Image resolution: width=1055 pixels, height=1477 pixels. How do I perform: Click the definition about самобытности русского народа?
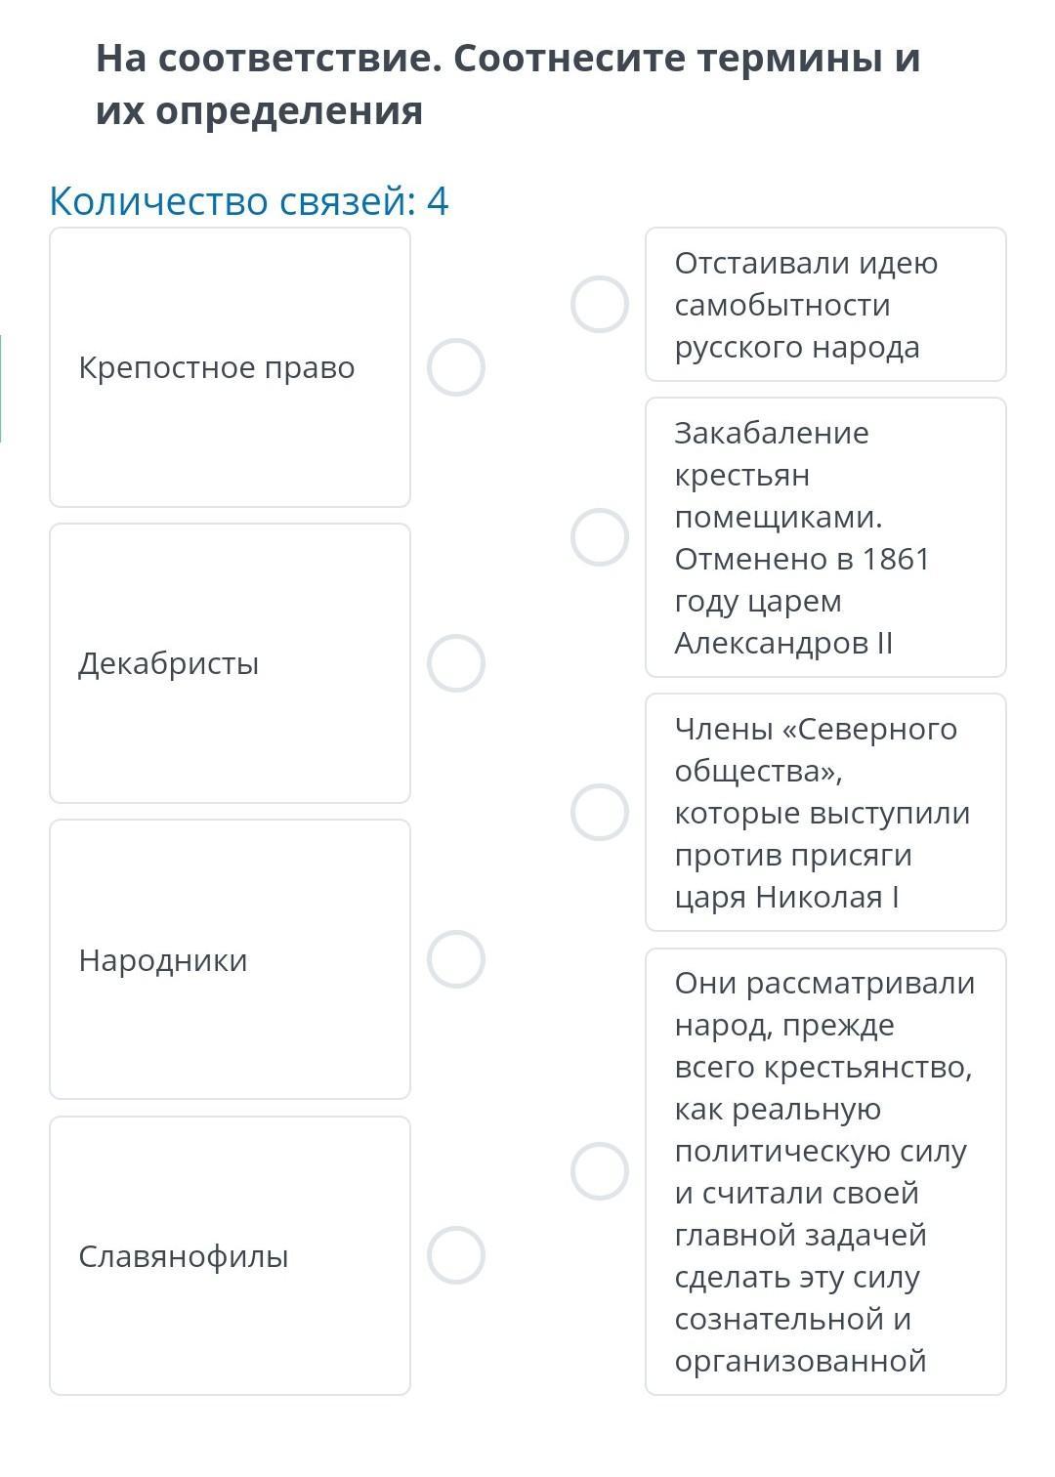(825, 304)
